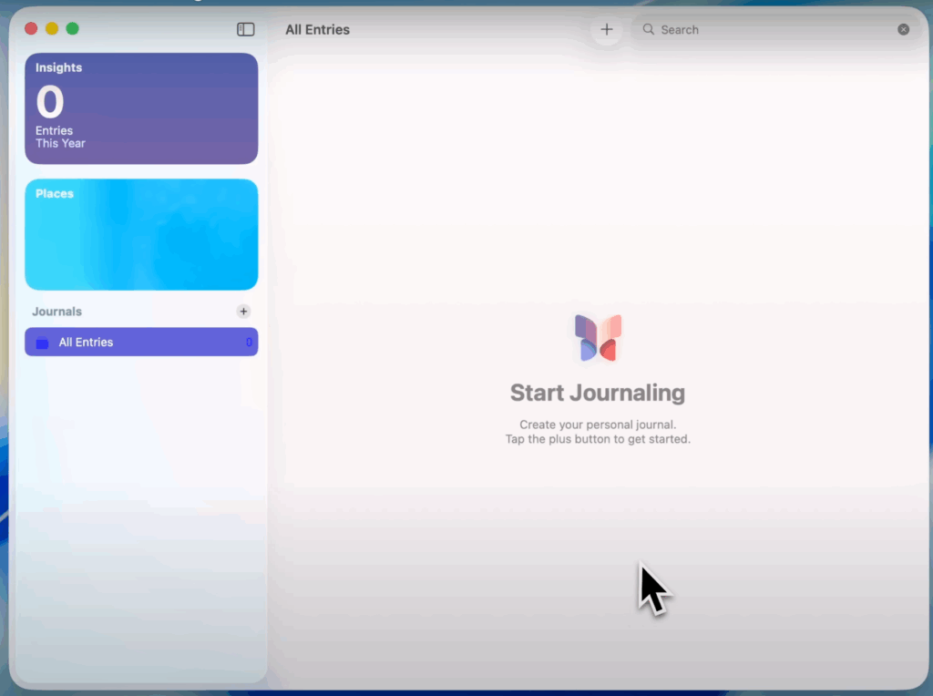933x696 pixels.
Task: Click the Start Journaling heading
Action: click(x=598, y=393)
